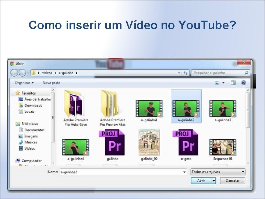Image resolution: width=265 pixels, height=199 pixels.
Task: Click the refresh icon beside address bar
Action: pos(185,73)
